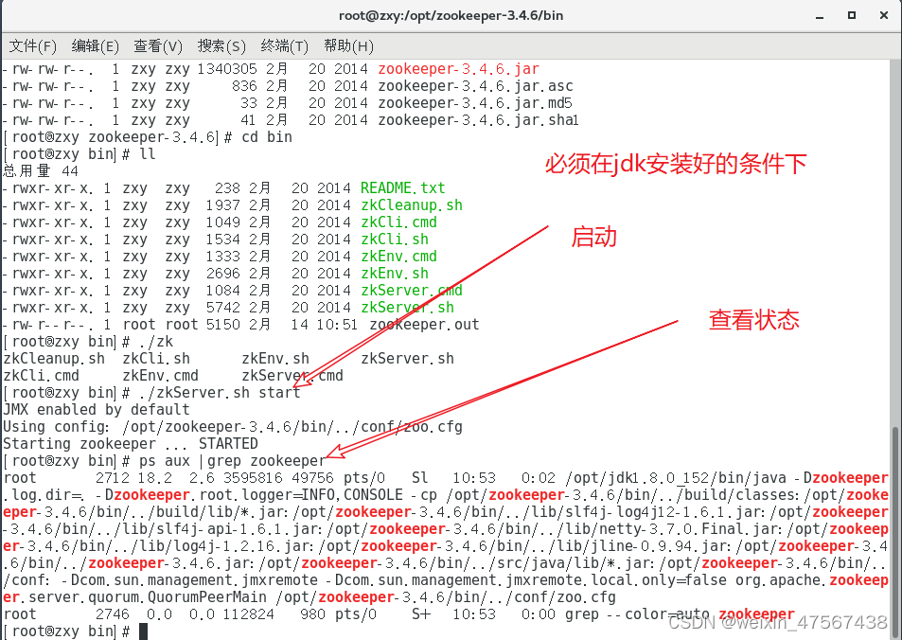Click 'Starting zookeeper ... STARTED' line

[x=131, y=444]
